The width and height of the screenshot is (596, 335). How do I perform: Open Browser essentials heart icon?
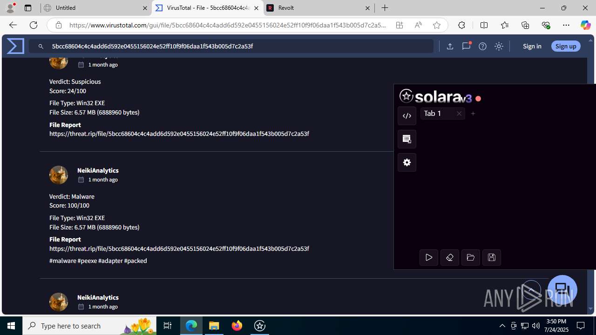pos(546,25)
